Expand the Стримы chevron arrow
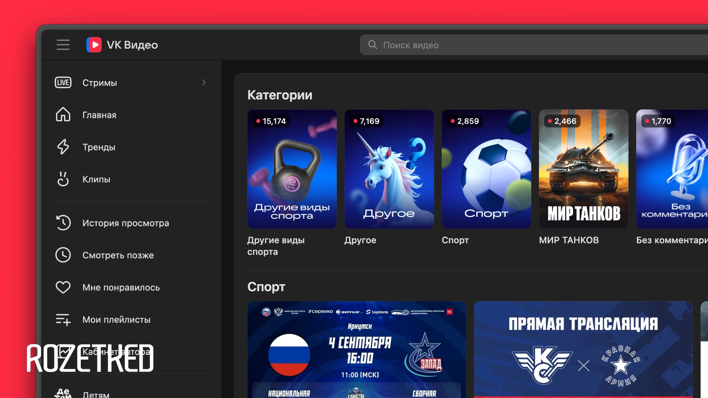The image size is (708, 398). [204, 83]
